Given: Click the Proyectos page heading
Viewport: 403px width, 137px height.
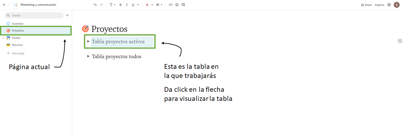Looking at the screenshot, I should point(109,29).
